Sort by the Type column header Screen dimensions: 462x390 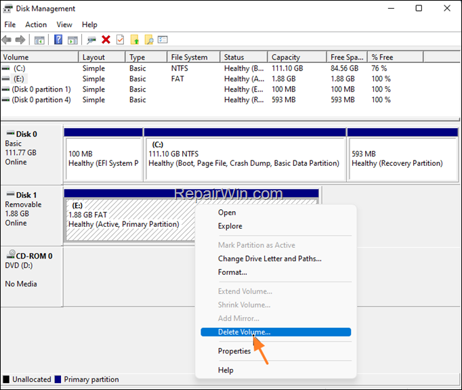tap(146, 57)
